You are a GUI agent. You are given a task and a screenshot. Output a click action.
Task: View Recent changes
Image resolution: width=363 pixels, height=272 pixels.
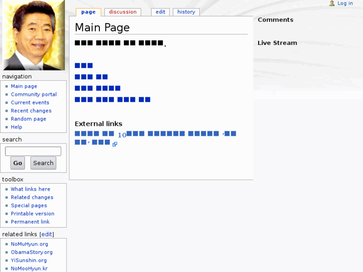[x=31, y=111]
